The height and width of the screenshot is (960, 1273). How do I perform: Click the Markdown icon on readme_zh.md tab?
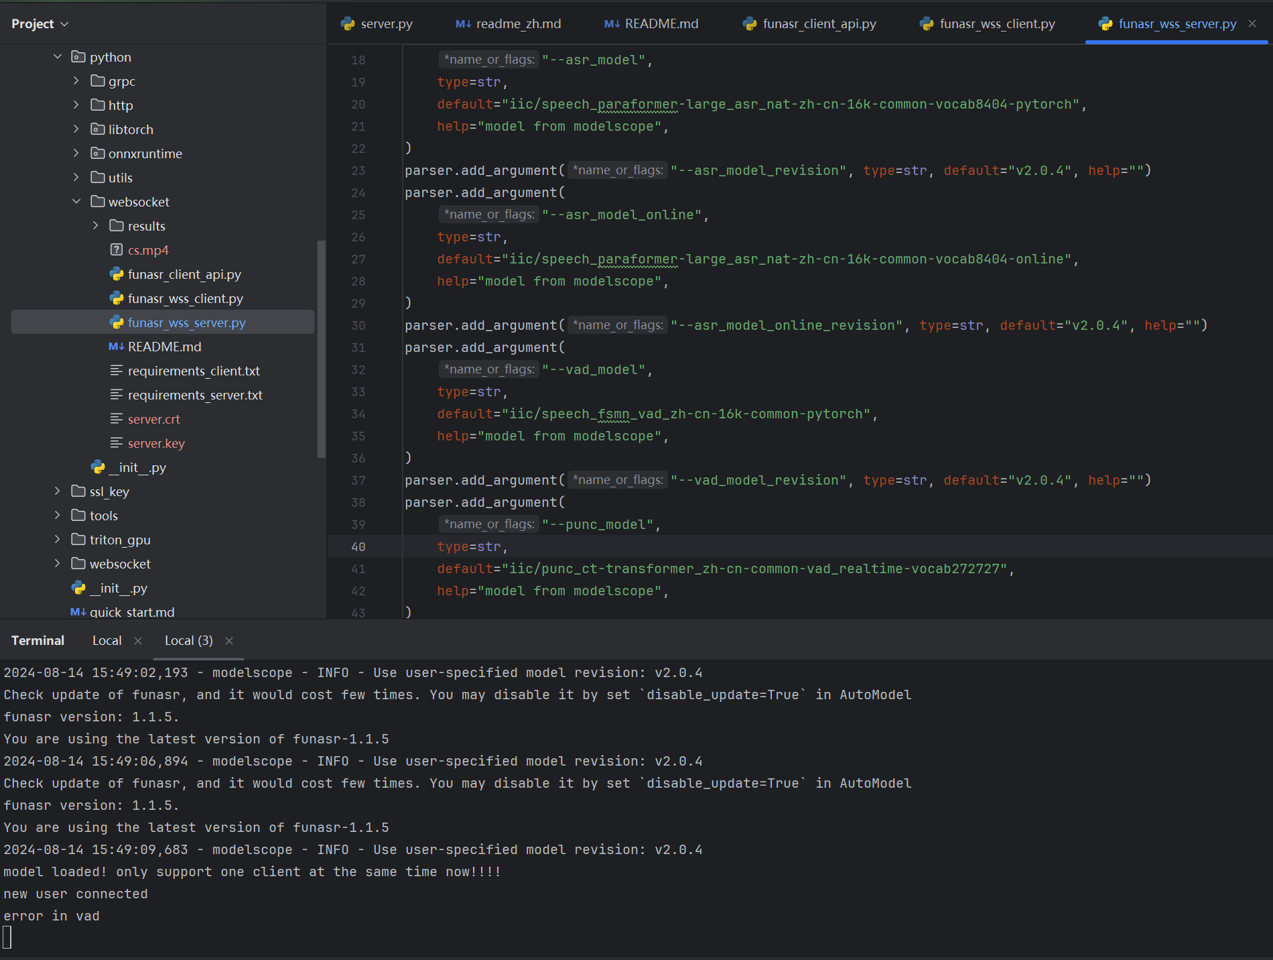click(463, 23)
